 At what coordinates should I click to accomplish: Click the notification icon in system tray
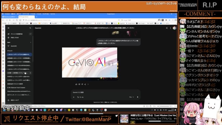[175, 110]
